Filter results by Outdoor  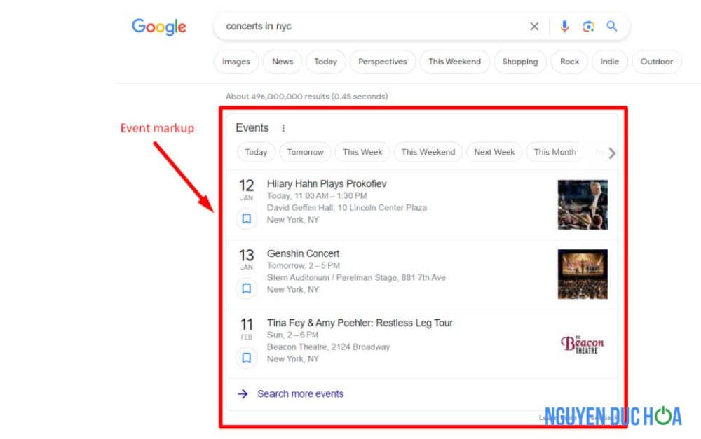pos(656,62)
